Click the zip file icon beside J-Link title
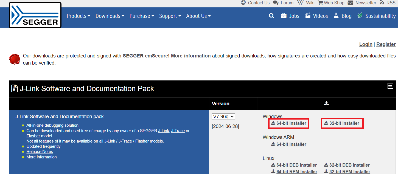The image size is (398, 174). [x=15, y=89]
